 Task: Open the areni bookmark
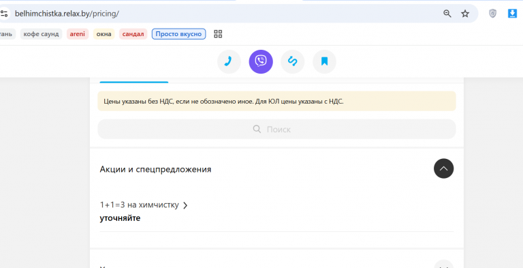click(x=78, y=33)
